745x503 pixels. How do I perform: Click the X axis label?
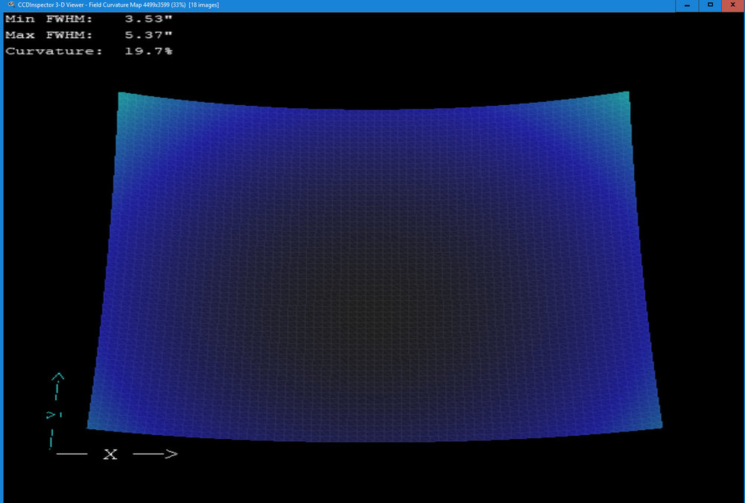coord(110,454)
